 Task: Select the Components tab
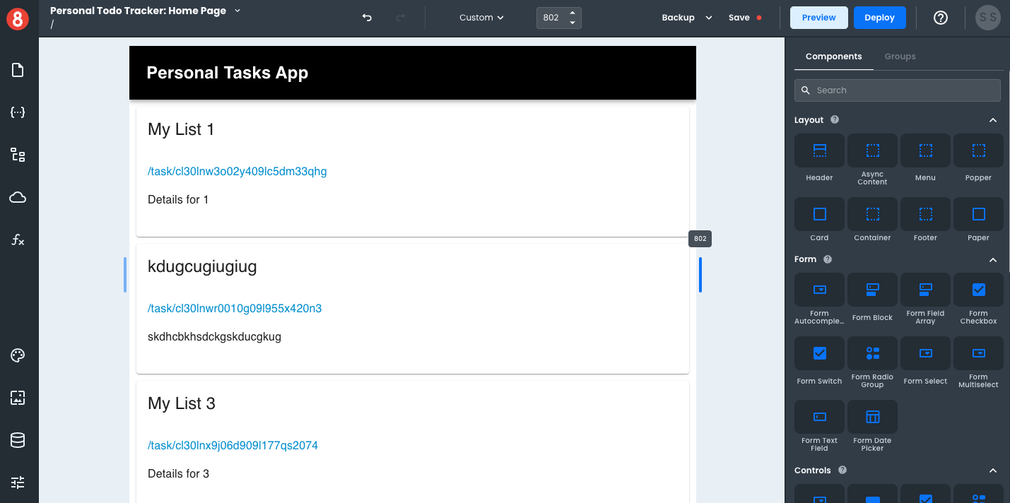[833, 57]
